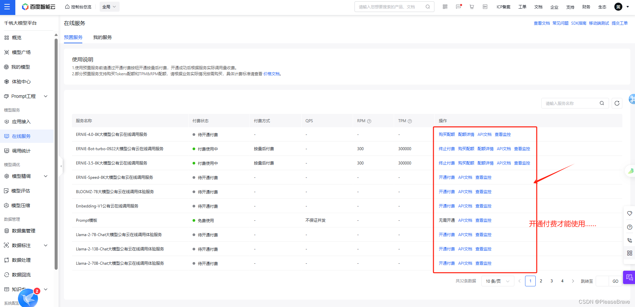This screenshot has height=307, width=635.
Task: Click the floating heart favorite icon
Action: [x=629, y=213]
